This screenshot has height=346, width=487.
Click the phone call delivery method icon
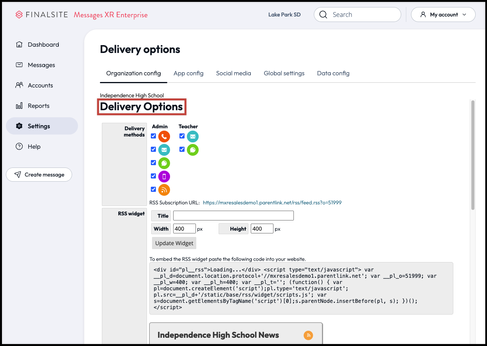164,136
